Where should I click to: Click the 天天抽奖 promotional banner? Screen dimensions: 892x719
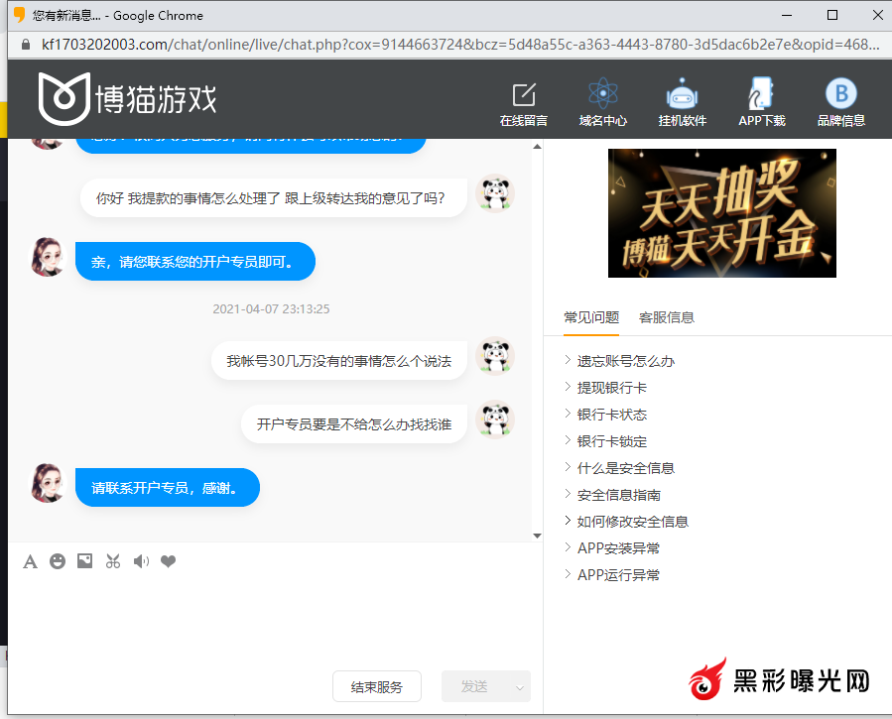721,213
